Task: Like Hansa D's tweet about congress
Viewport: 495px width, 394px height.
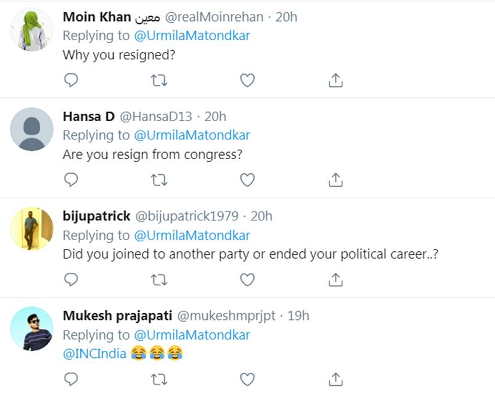Action: click(248, 180)
